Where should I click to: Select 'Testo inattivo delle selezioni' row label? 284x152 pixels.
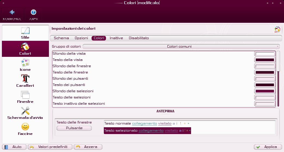(x=79, y=104)
